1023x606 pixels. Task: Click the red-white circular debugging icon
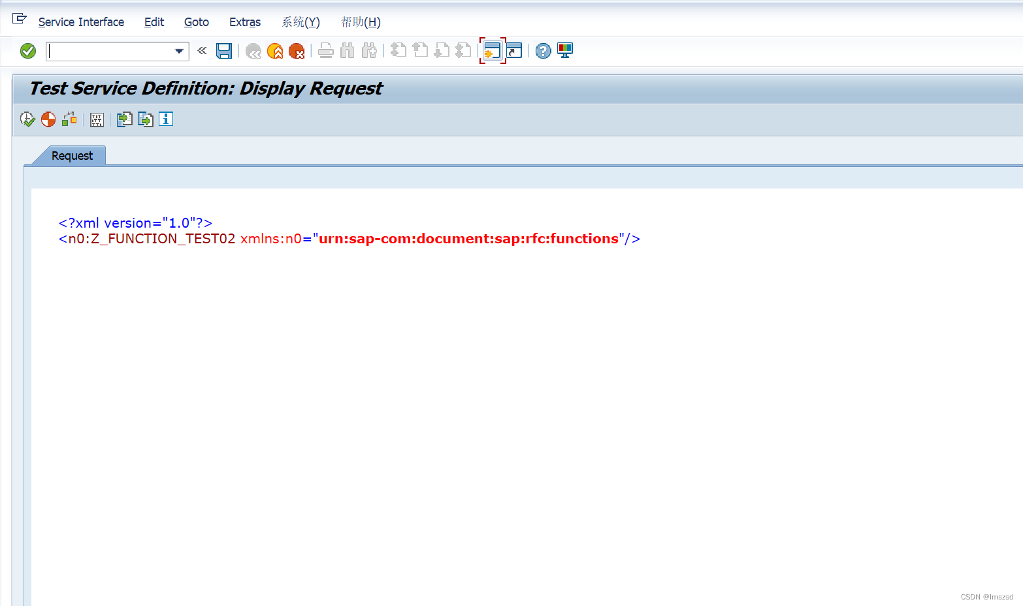click(48, 119)
